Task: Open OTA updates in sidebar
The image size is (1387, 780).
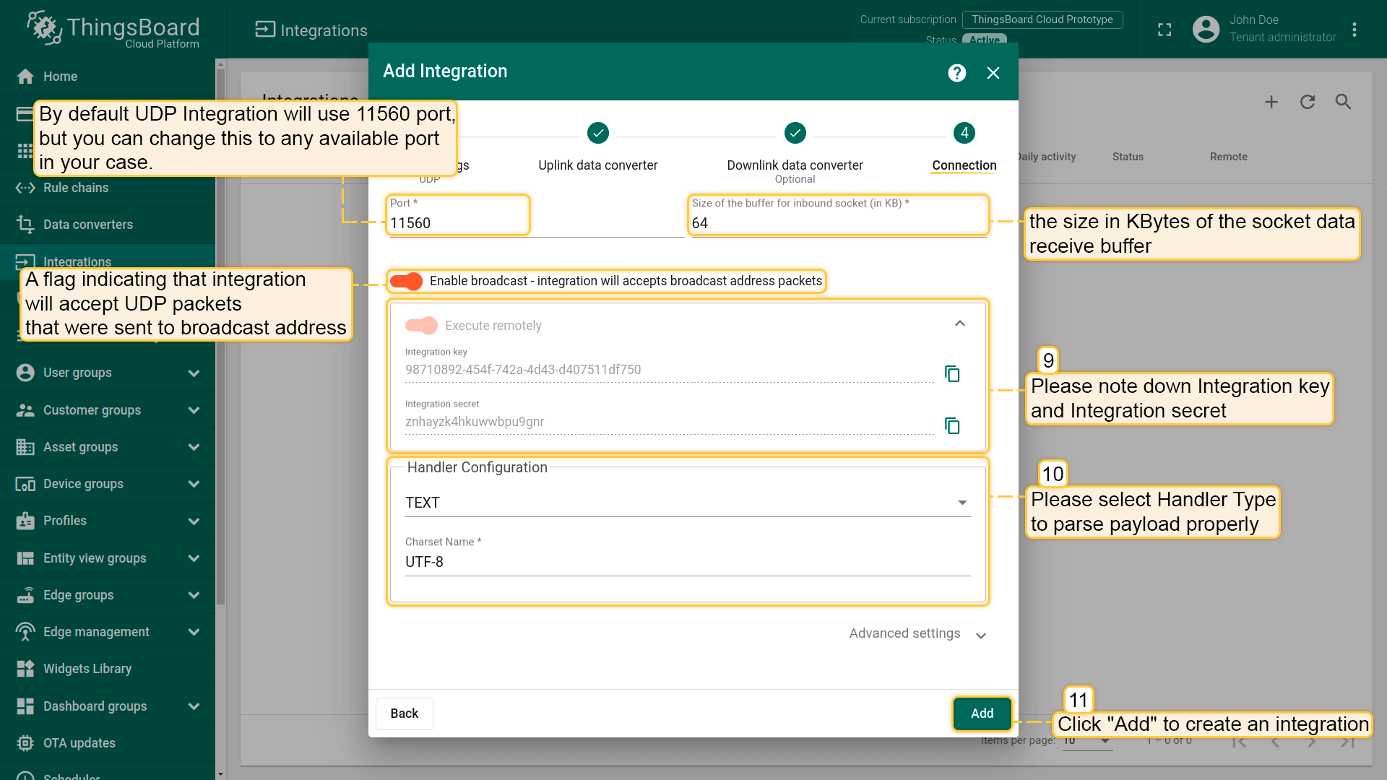Action: (108, 743)
